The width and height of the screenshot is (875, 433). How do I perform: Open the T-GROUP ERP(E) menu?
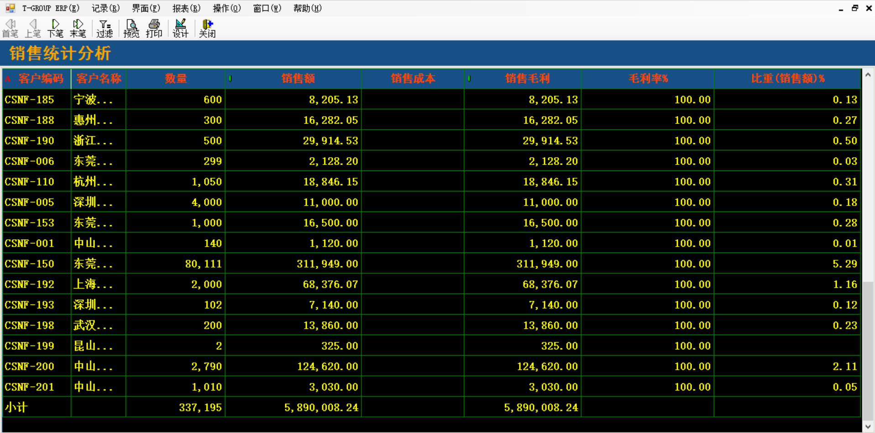51,8
